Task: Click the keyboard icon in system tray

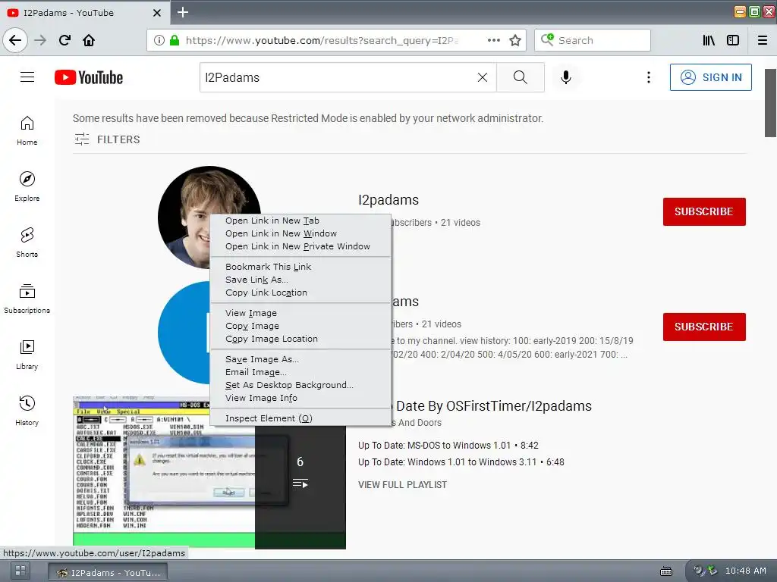Action: 666,571
